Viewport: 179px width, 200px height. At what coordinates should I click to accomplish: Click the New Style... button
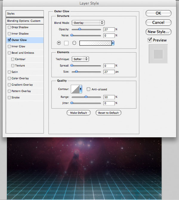click(x=158, y=32)
